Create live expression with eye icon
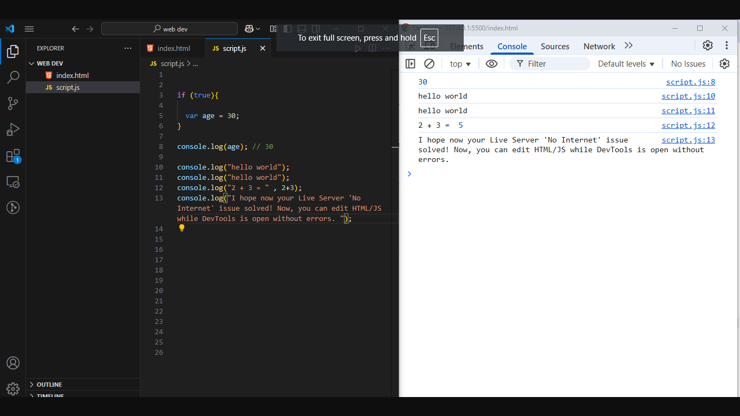The height and width of the screenshot is (416, 740). [491, 63]
